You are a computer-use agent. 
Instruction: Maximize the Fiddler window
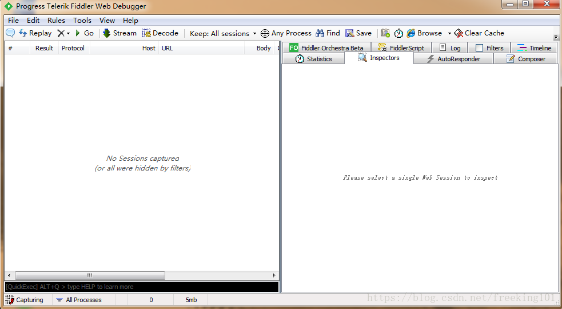[525, 5]
